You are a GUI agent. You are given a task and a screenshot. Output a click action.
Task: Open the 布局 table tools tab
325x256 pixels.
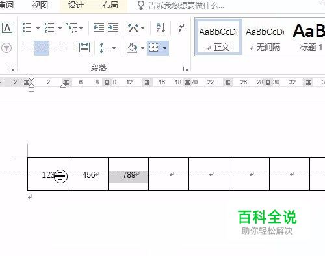(110, 5)
